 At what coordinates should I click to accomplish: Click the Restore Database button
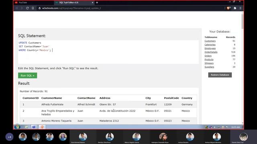coord(220,75)
